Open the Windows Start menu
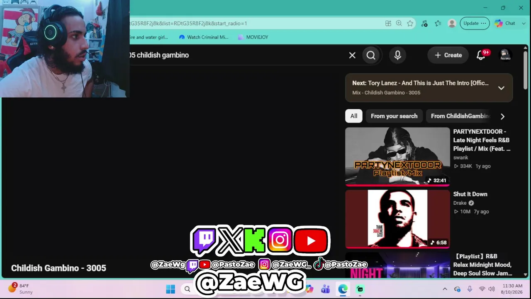531x299 pixels. (171, 289)
